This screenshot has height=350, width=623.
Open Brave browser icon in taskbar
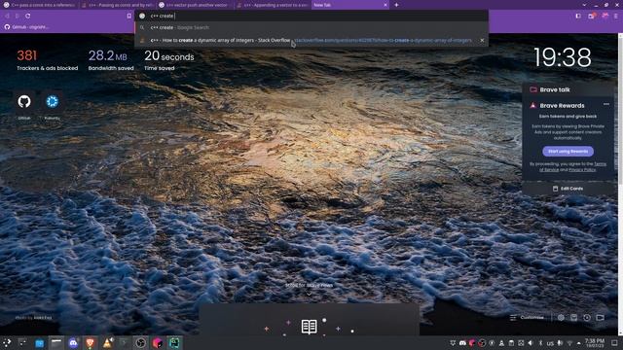coord(91,342)
